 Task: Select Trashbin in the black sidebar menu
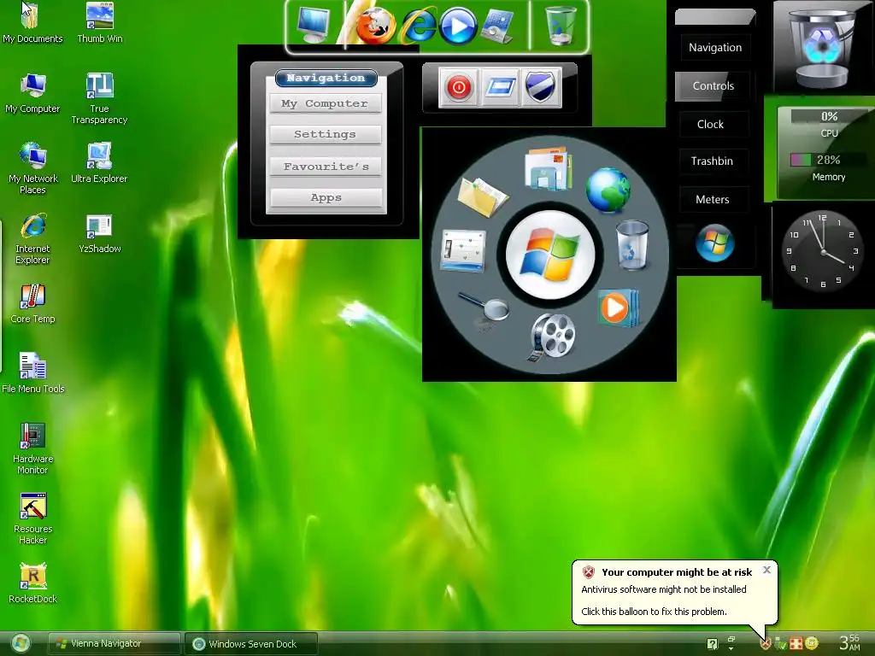tap(712, 161)
